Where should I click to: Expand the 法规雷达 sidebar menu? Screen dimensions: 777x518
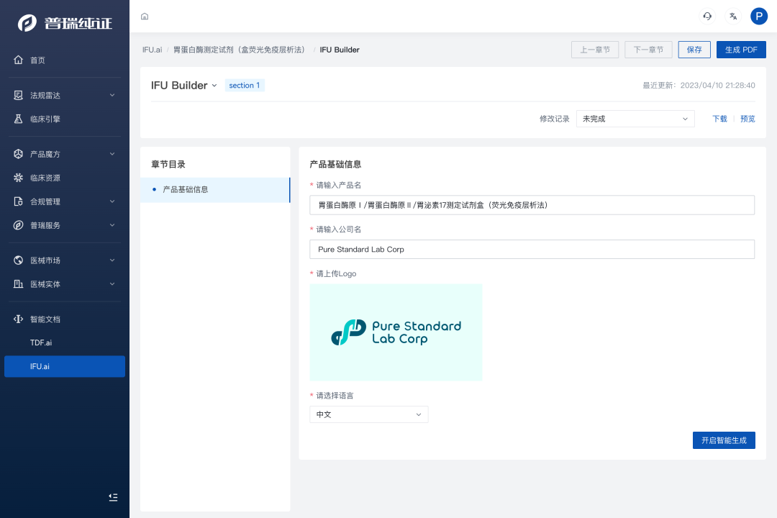pyautogui.click(x=65, y=96)
